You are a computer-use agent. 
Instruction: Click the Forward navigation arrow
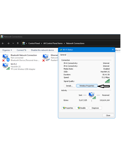pos(8,44)
